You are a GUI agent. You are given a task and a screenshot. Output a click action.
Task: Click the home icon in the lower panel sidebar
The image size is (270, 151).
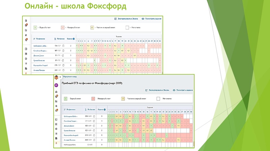(56, 92)
